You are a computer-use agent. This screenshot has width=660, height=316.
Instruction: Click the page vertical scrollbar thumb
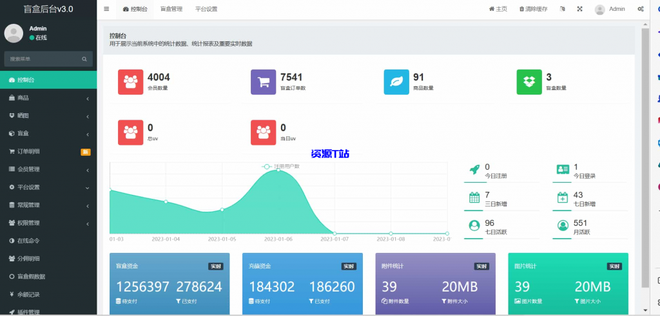645,158
